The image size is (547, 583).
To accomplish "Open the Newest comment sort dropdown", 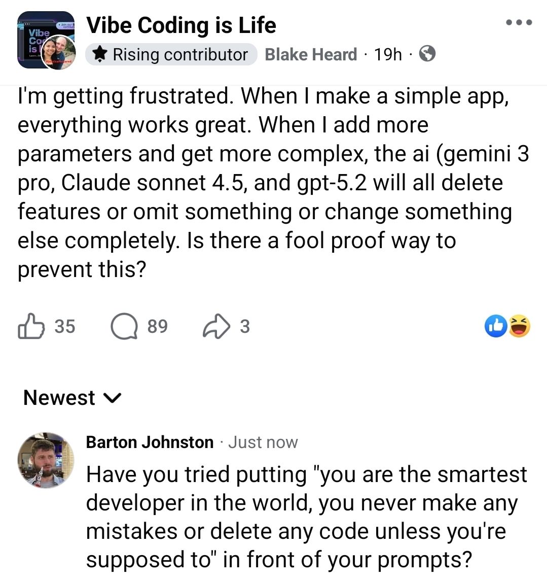I will (60, 398).
